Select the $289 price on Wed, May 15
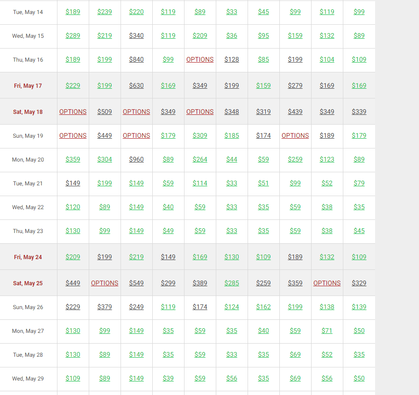The width and height of the screenshot is (419, 395). 73,35
